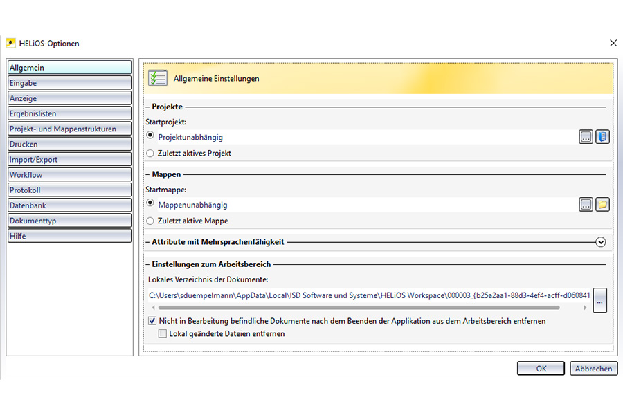Choose the Zuletzt aktive Mappe option
The height and width of the screenshot is (415, 623).
coord(150,221)
